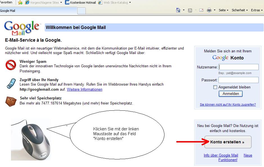Click the red Weniger Spam icon

tap(11, 65)
